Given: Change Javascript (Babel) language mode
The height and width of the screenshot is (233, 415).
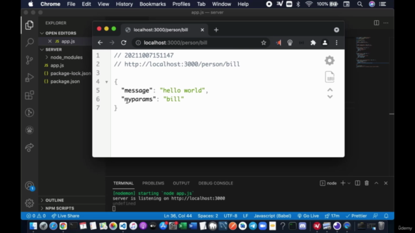Looking at the screenshot, I should [272, 216].
